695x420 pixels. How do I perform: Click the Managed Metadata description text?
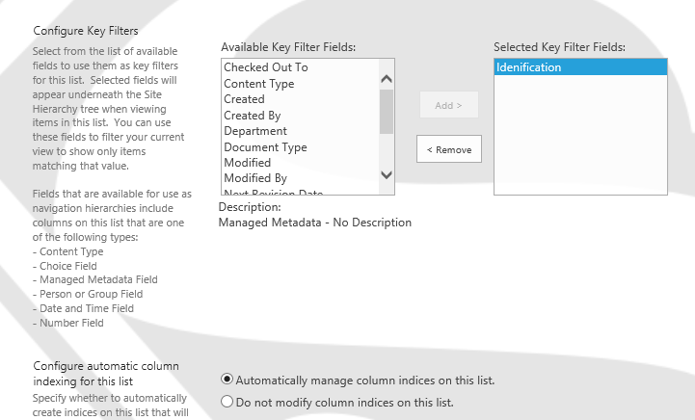tap(314, 223)
